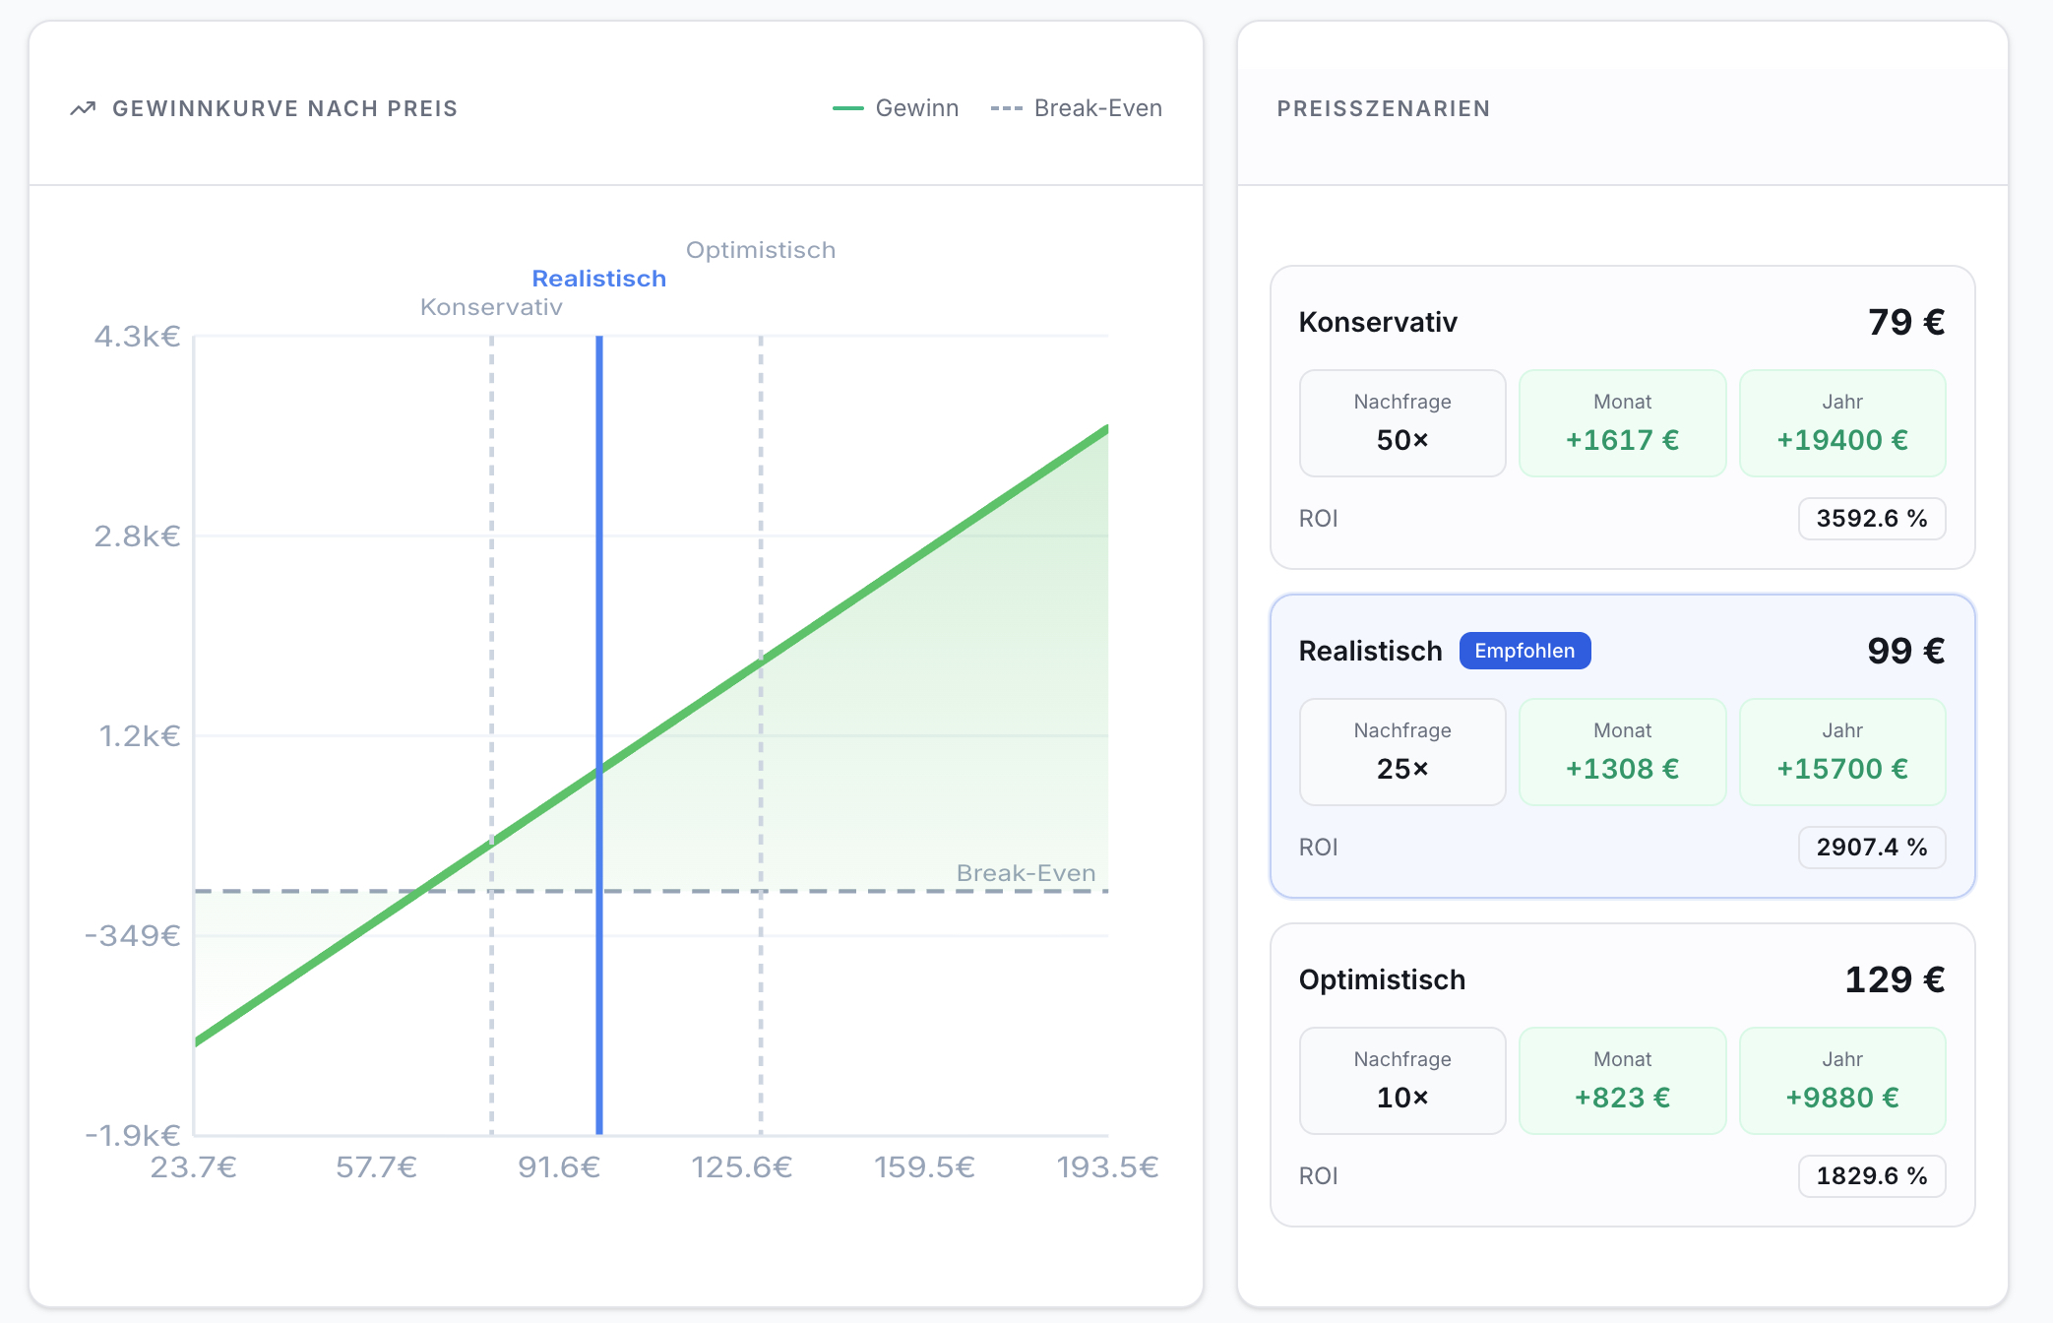Select the Optimistisch scenario card title
The width and height of the screenshot is (2053, 1323).
coord(1382,979)
